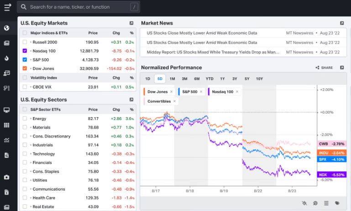The height and width of the screenshot is (211, 351).
Task: Click the file icon near sidebar bottom
Action: point(7,192)
